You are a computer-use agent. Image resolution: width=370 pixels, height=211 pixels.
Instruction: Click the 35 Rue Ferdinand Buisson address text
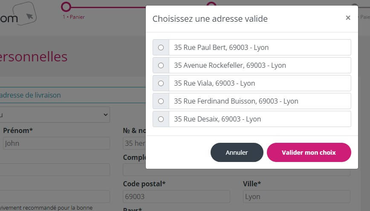236,101
